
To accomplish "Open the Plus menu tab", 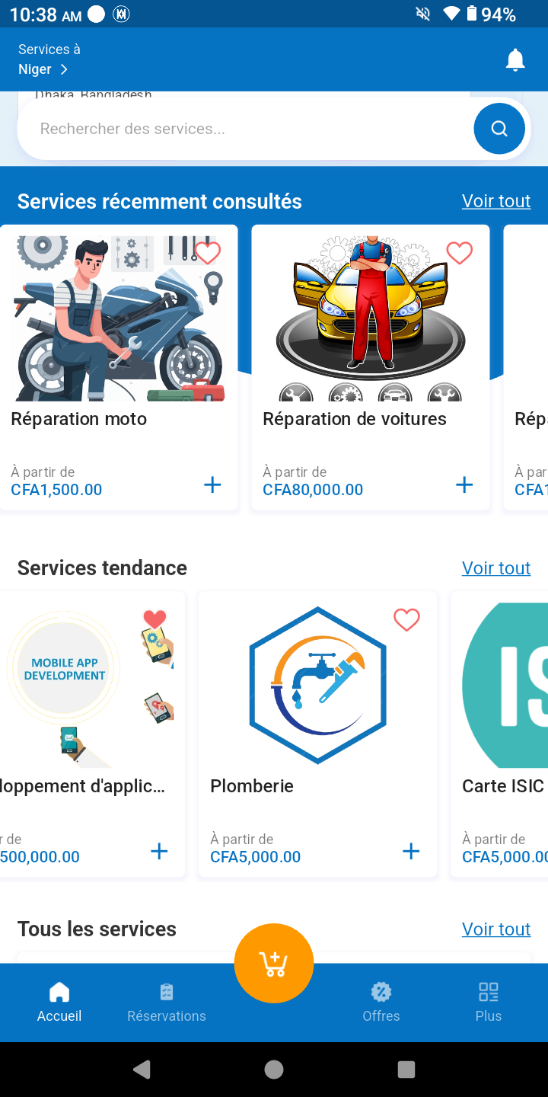I will (489, 1003).
